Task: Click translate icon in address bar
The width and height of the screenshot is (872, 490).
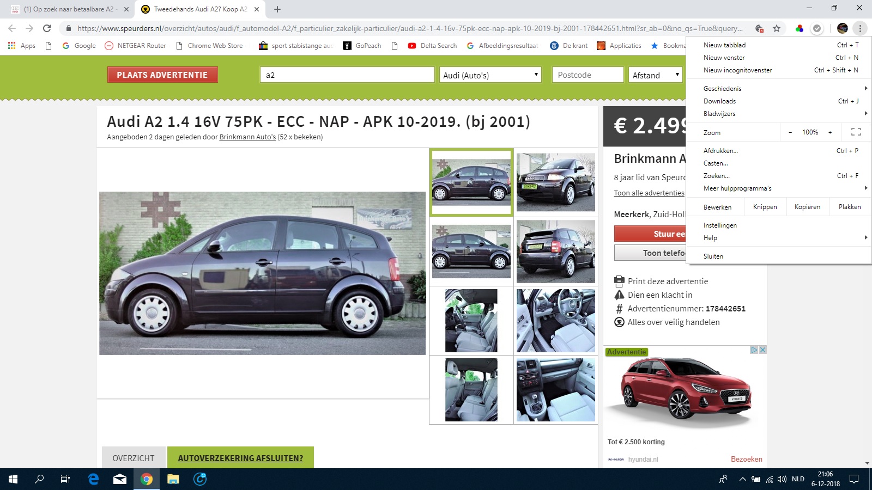Action: [759, 28]
